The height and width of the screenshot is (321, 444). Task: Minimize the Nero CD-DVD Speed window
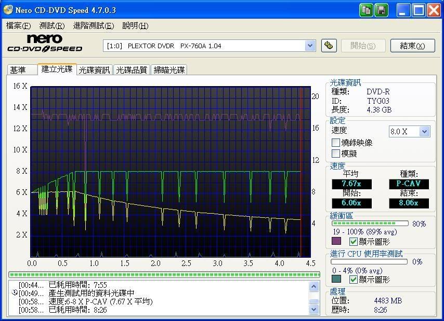(x=404, y=10)
